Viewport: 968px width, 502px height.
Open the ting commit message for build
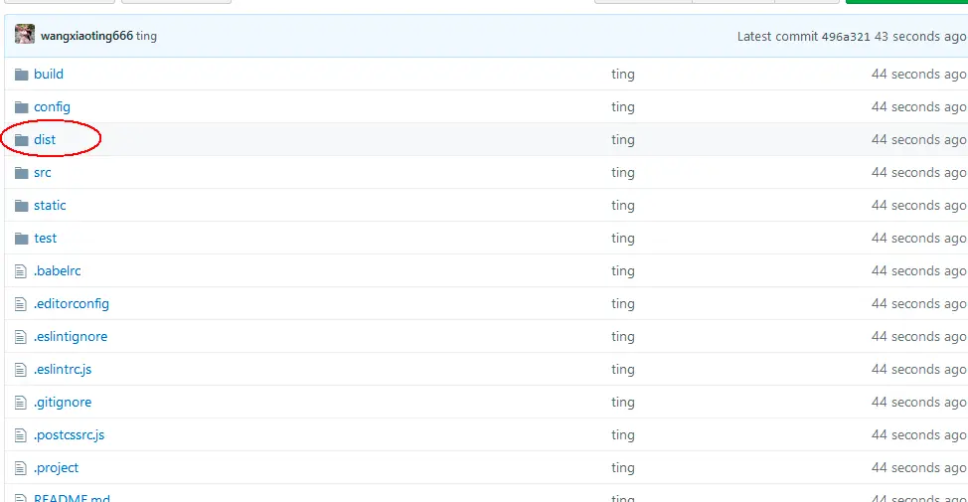tap(623, 75)
